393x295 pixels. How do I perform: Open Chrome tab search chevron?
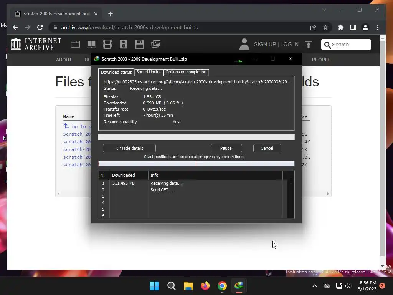pos(324,10)
